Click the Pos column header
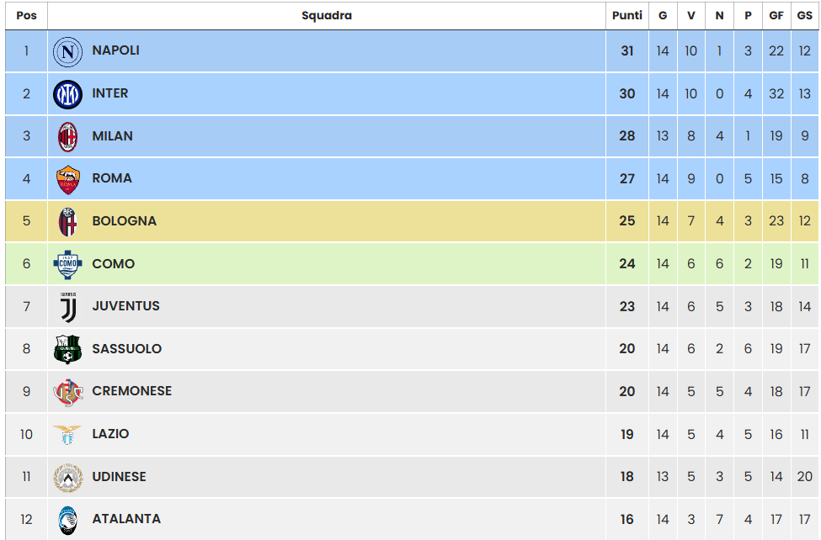The width and height of the screenshot is (821, 540). click(x=26, y=15)
